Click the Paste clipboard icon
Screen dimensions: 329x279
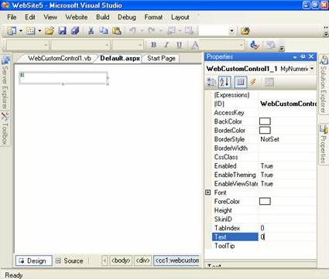[117, 31]
